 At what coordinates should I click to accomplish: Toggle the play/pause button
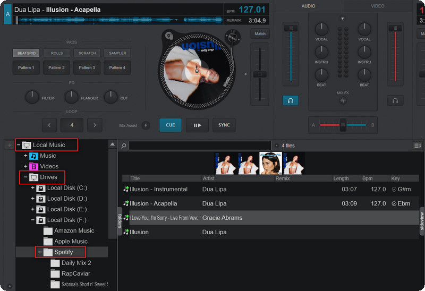point(197,125)
